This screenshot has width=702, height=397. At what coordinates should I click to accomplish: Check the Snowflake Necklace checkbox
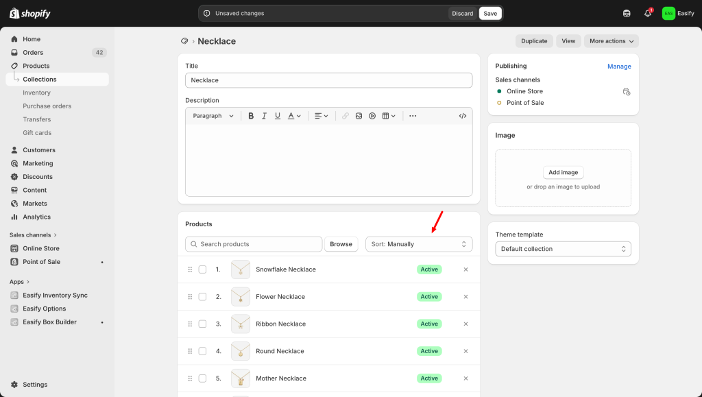pos(202,269)
